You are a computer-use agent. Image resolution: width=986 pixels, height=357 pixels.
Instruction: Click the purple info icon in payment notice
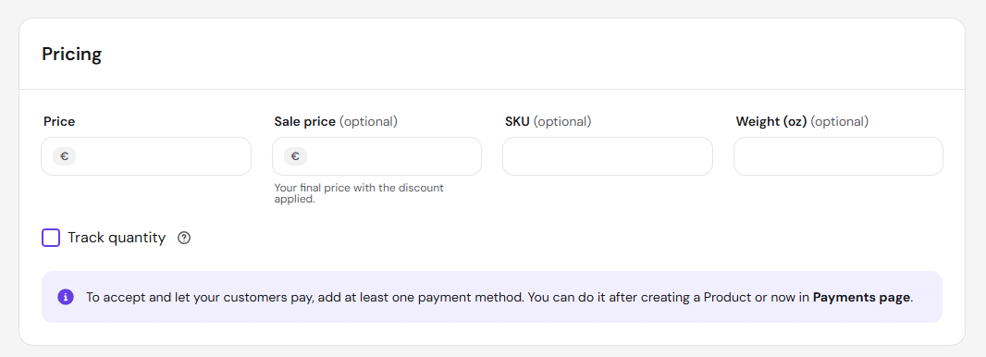tap(66, 297)
